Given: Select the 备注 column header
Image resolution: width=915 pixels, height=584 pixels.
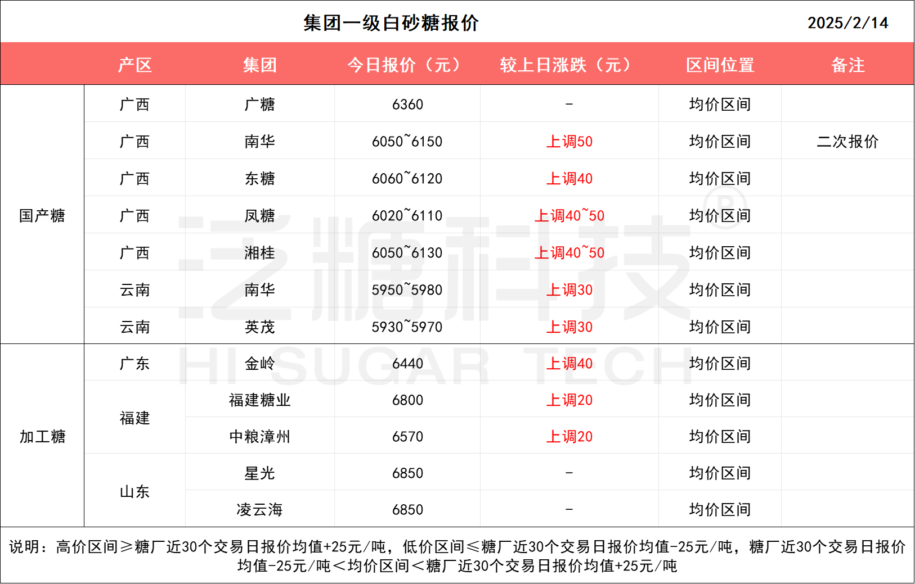Looking at the screenshot, I should pos(847,65).
